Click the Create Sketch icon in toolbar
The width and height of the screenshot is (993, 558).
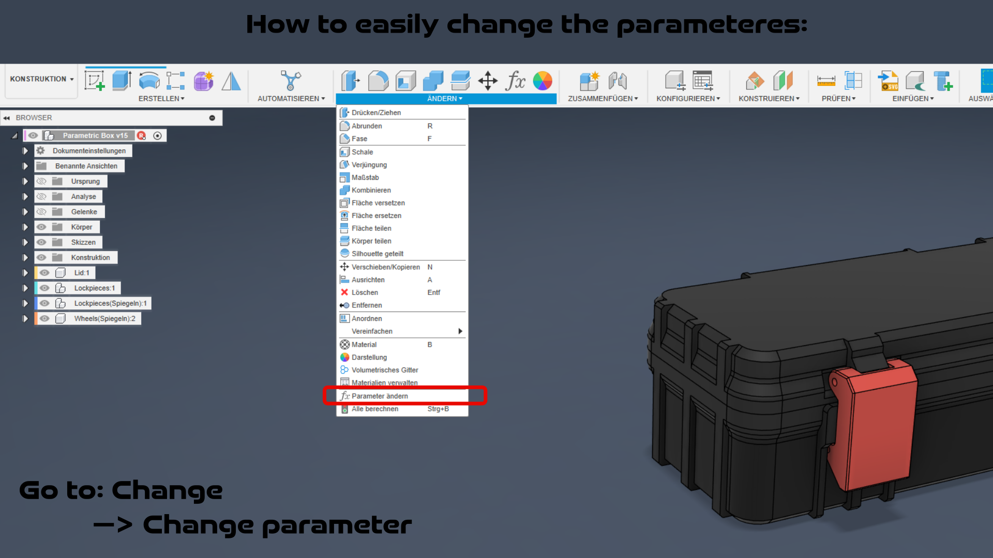(x=95, y=81)
